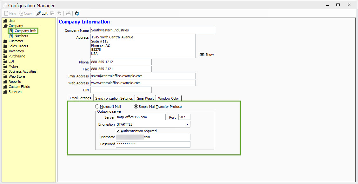This screenshot has width=358, height=184.
Task: Maximize the Configuration Manager window
Action: (x=338, y=5)
